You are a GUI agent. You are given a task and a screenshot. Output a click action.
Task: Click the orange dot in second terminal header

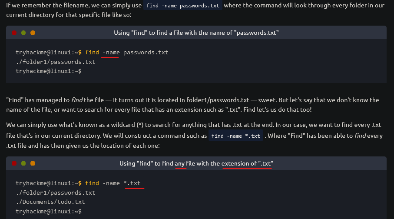33,163
